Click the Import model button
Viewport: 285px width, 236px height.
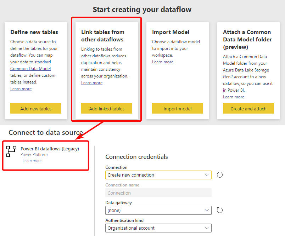tap(178, 109)
